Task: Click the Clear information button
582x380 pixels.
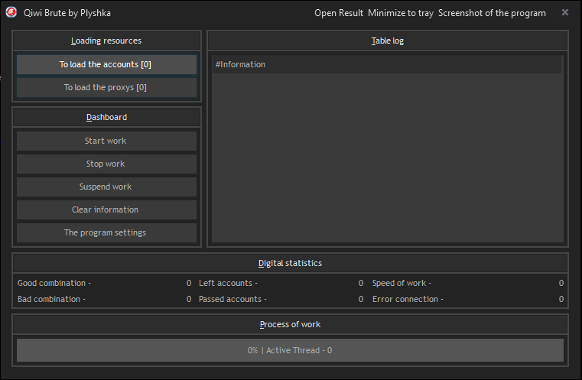Action: coord(106,209)
